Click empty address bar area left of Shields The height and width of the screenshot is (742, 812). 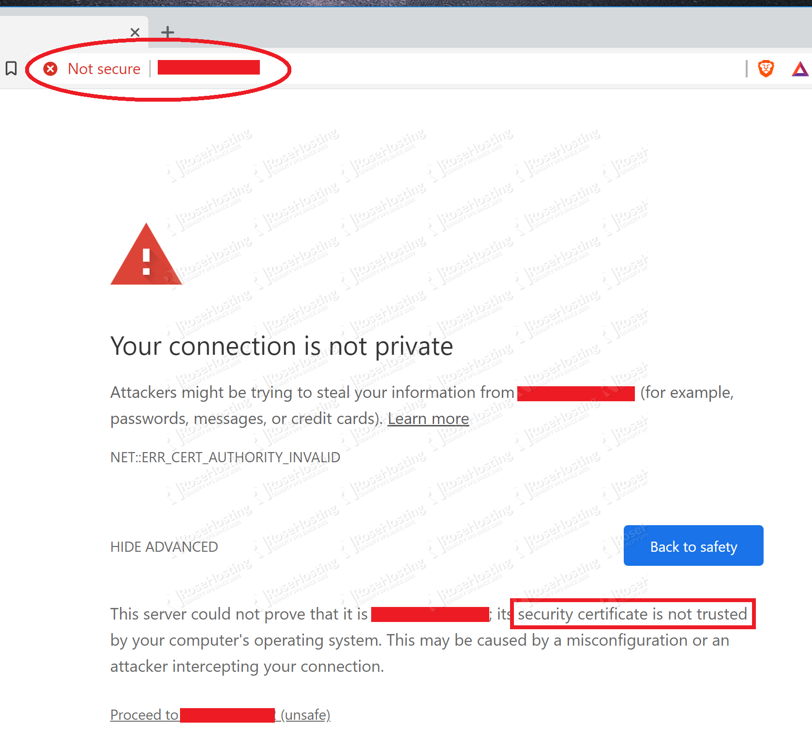click(x=503, y=69)
